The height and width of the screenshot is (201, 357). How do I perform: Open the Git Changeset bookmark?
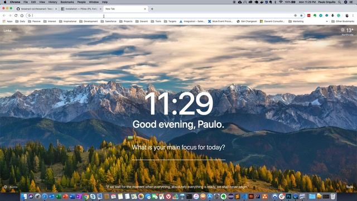point(247,21)
